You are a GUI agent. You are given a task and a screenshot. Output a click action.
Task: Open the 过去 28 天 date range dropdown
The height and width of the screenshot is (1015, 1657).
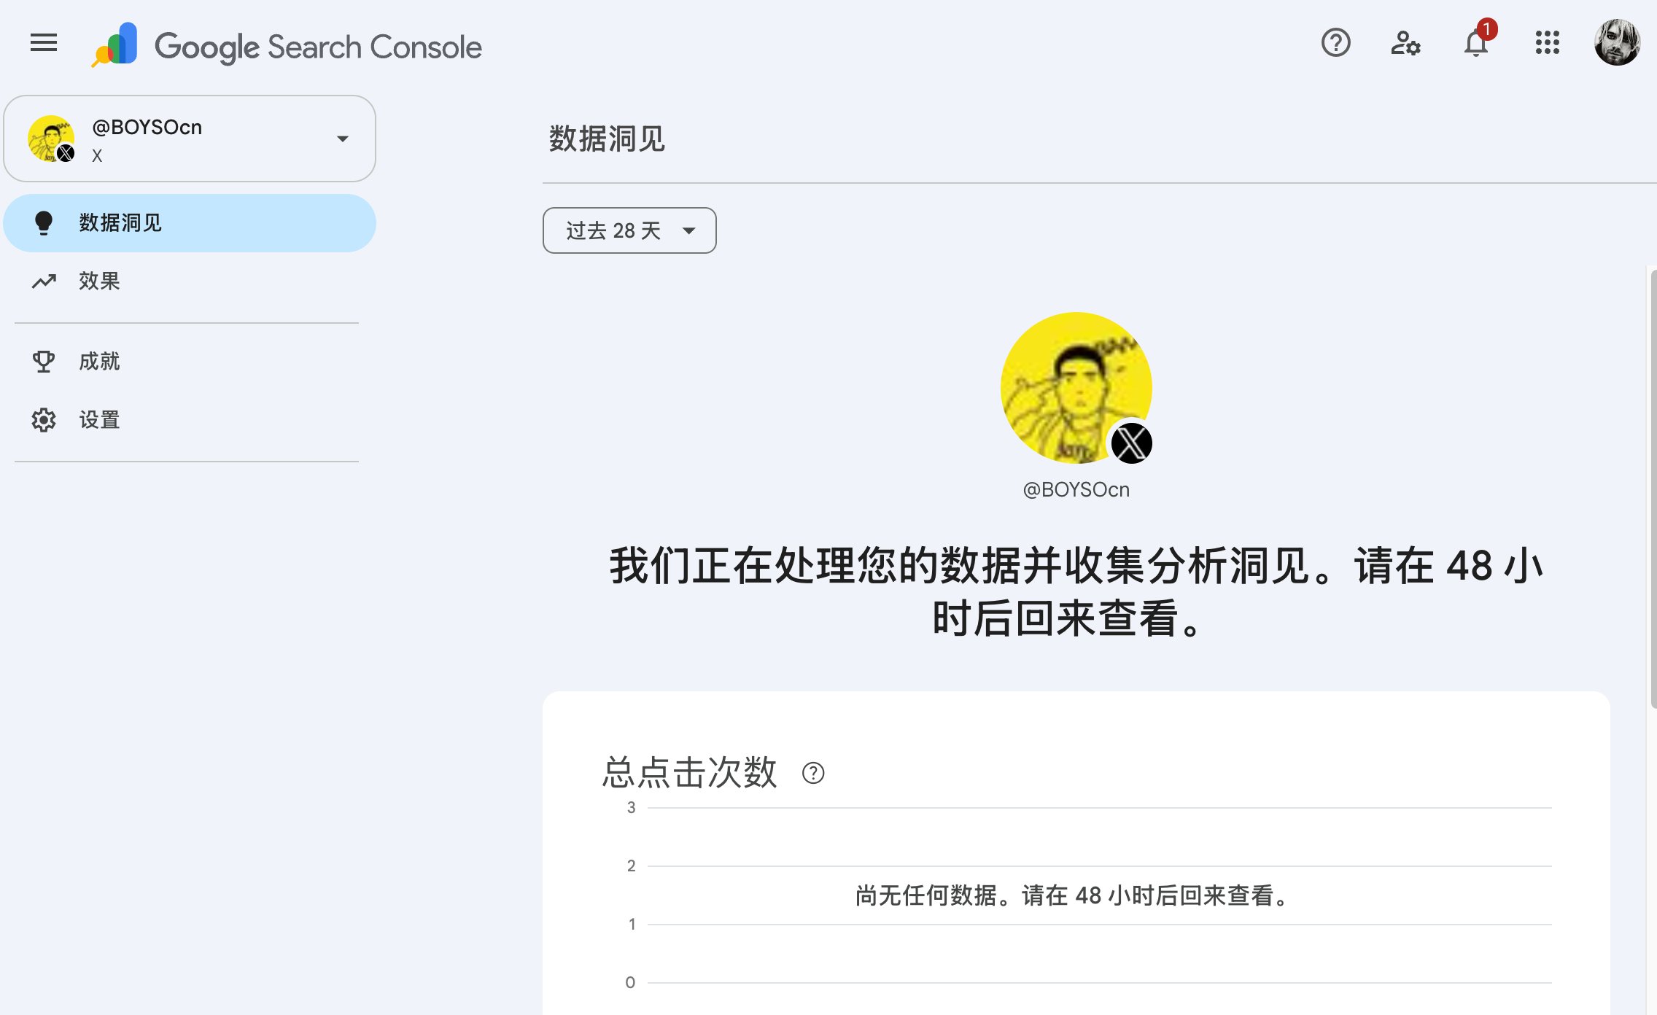click(x=629, y=230)
